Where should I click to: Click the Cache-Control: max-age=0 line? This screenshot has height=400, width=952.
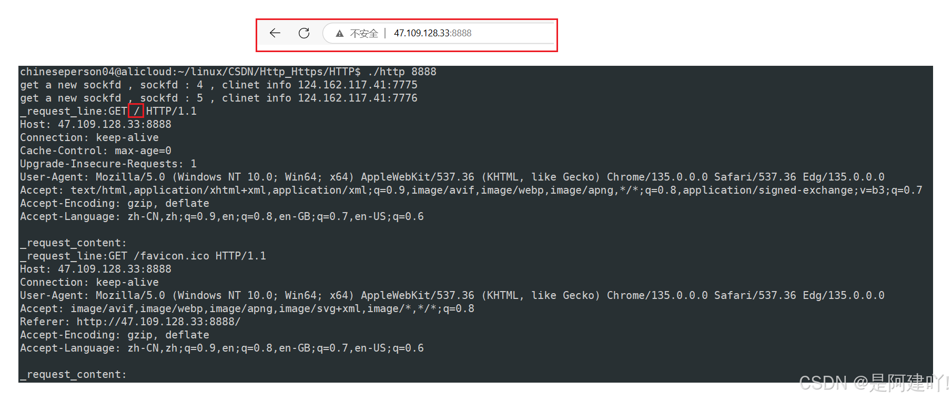[95, 151]
